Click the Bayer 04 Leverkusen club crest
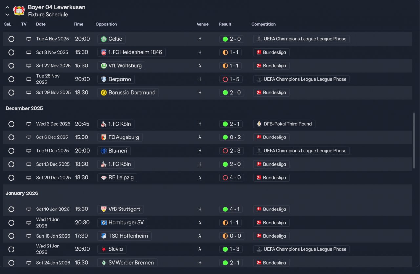Screen dimensions: 420x274 point(19,10)
